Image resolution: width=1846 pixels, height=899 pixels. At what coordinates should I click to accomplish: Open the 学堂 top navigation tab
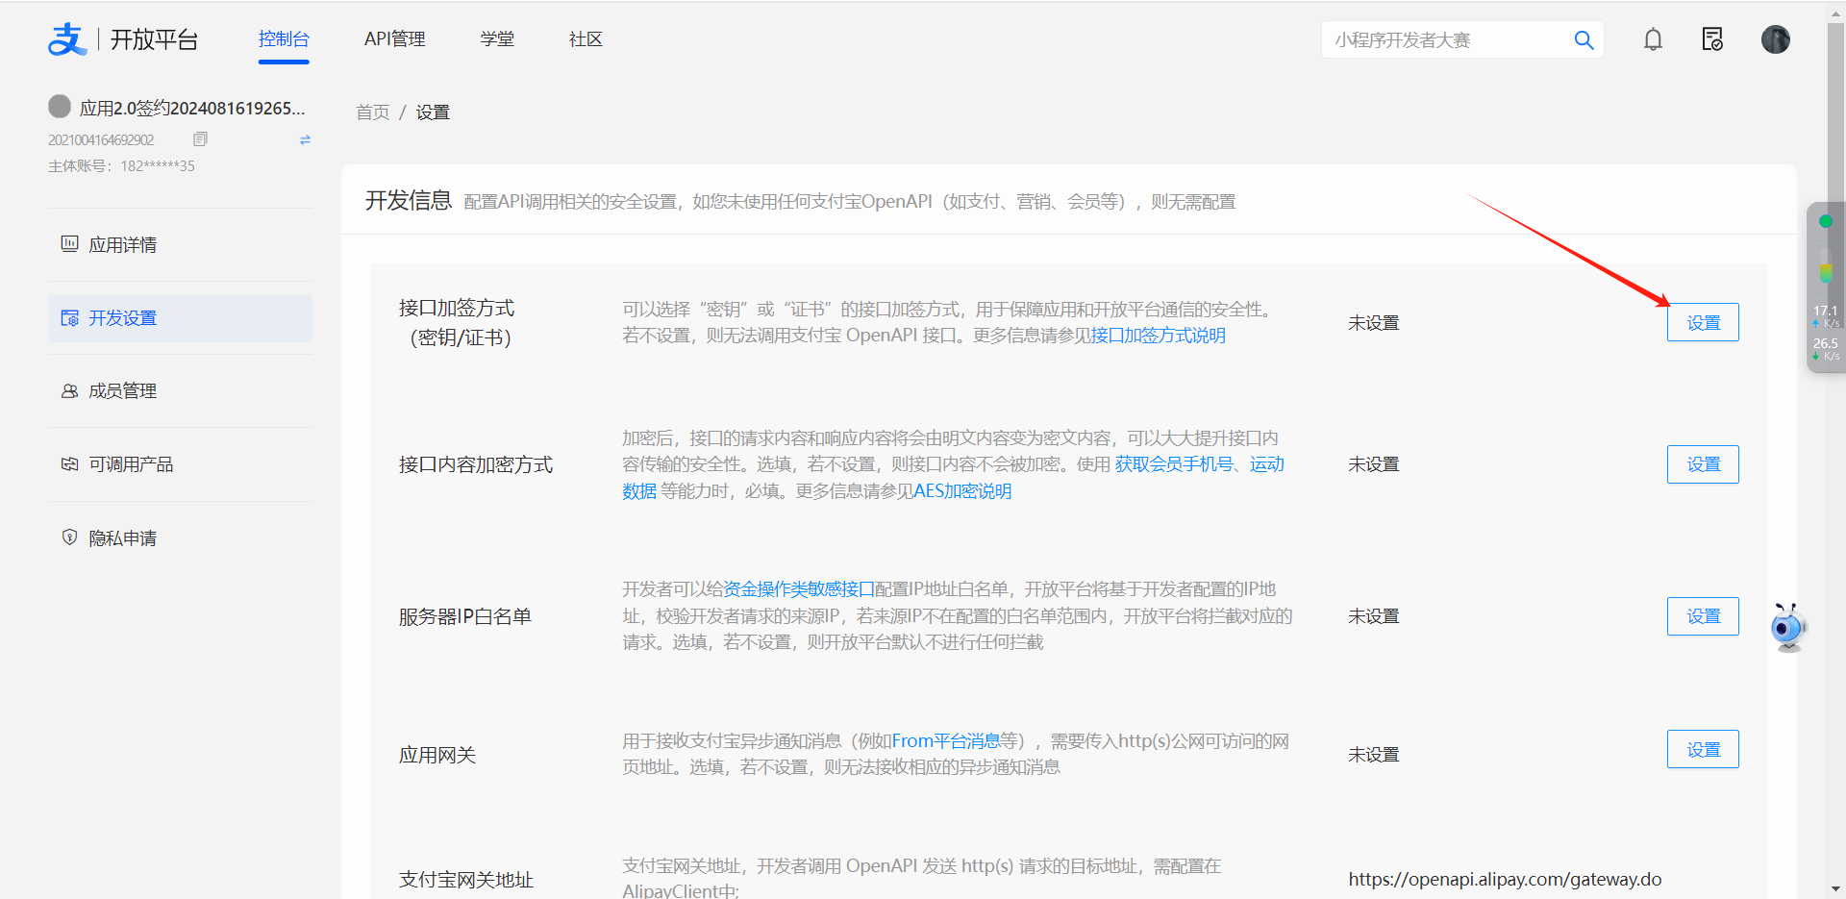click(497, 39)
